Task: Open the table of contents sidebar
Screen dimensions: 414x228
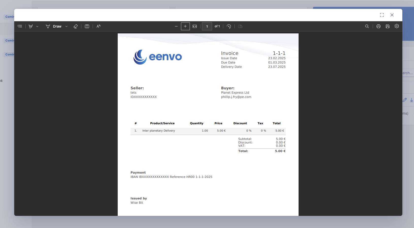Action: [20, 26]
